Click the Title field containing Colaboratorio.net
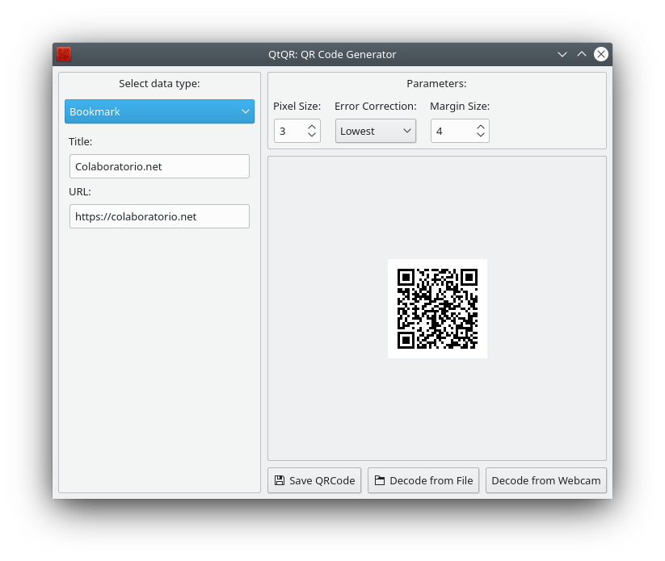 tap(159, 166)
